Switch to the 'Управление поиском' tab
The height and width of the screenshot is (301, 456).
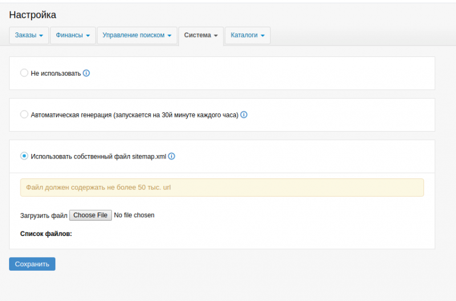(137, 35)
